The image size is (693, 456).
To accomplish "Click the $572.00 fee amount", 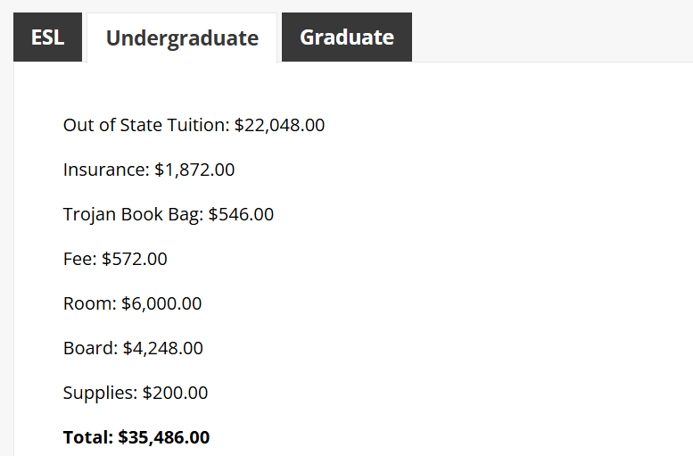I will click(135, 259).
